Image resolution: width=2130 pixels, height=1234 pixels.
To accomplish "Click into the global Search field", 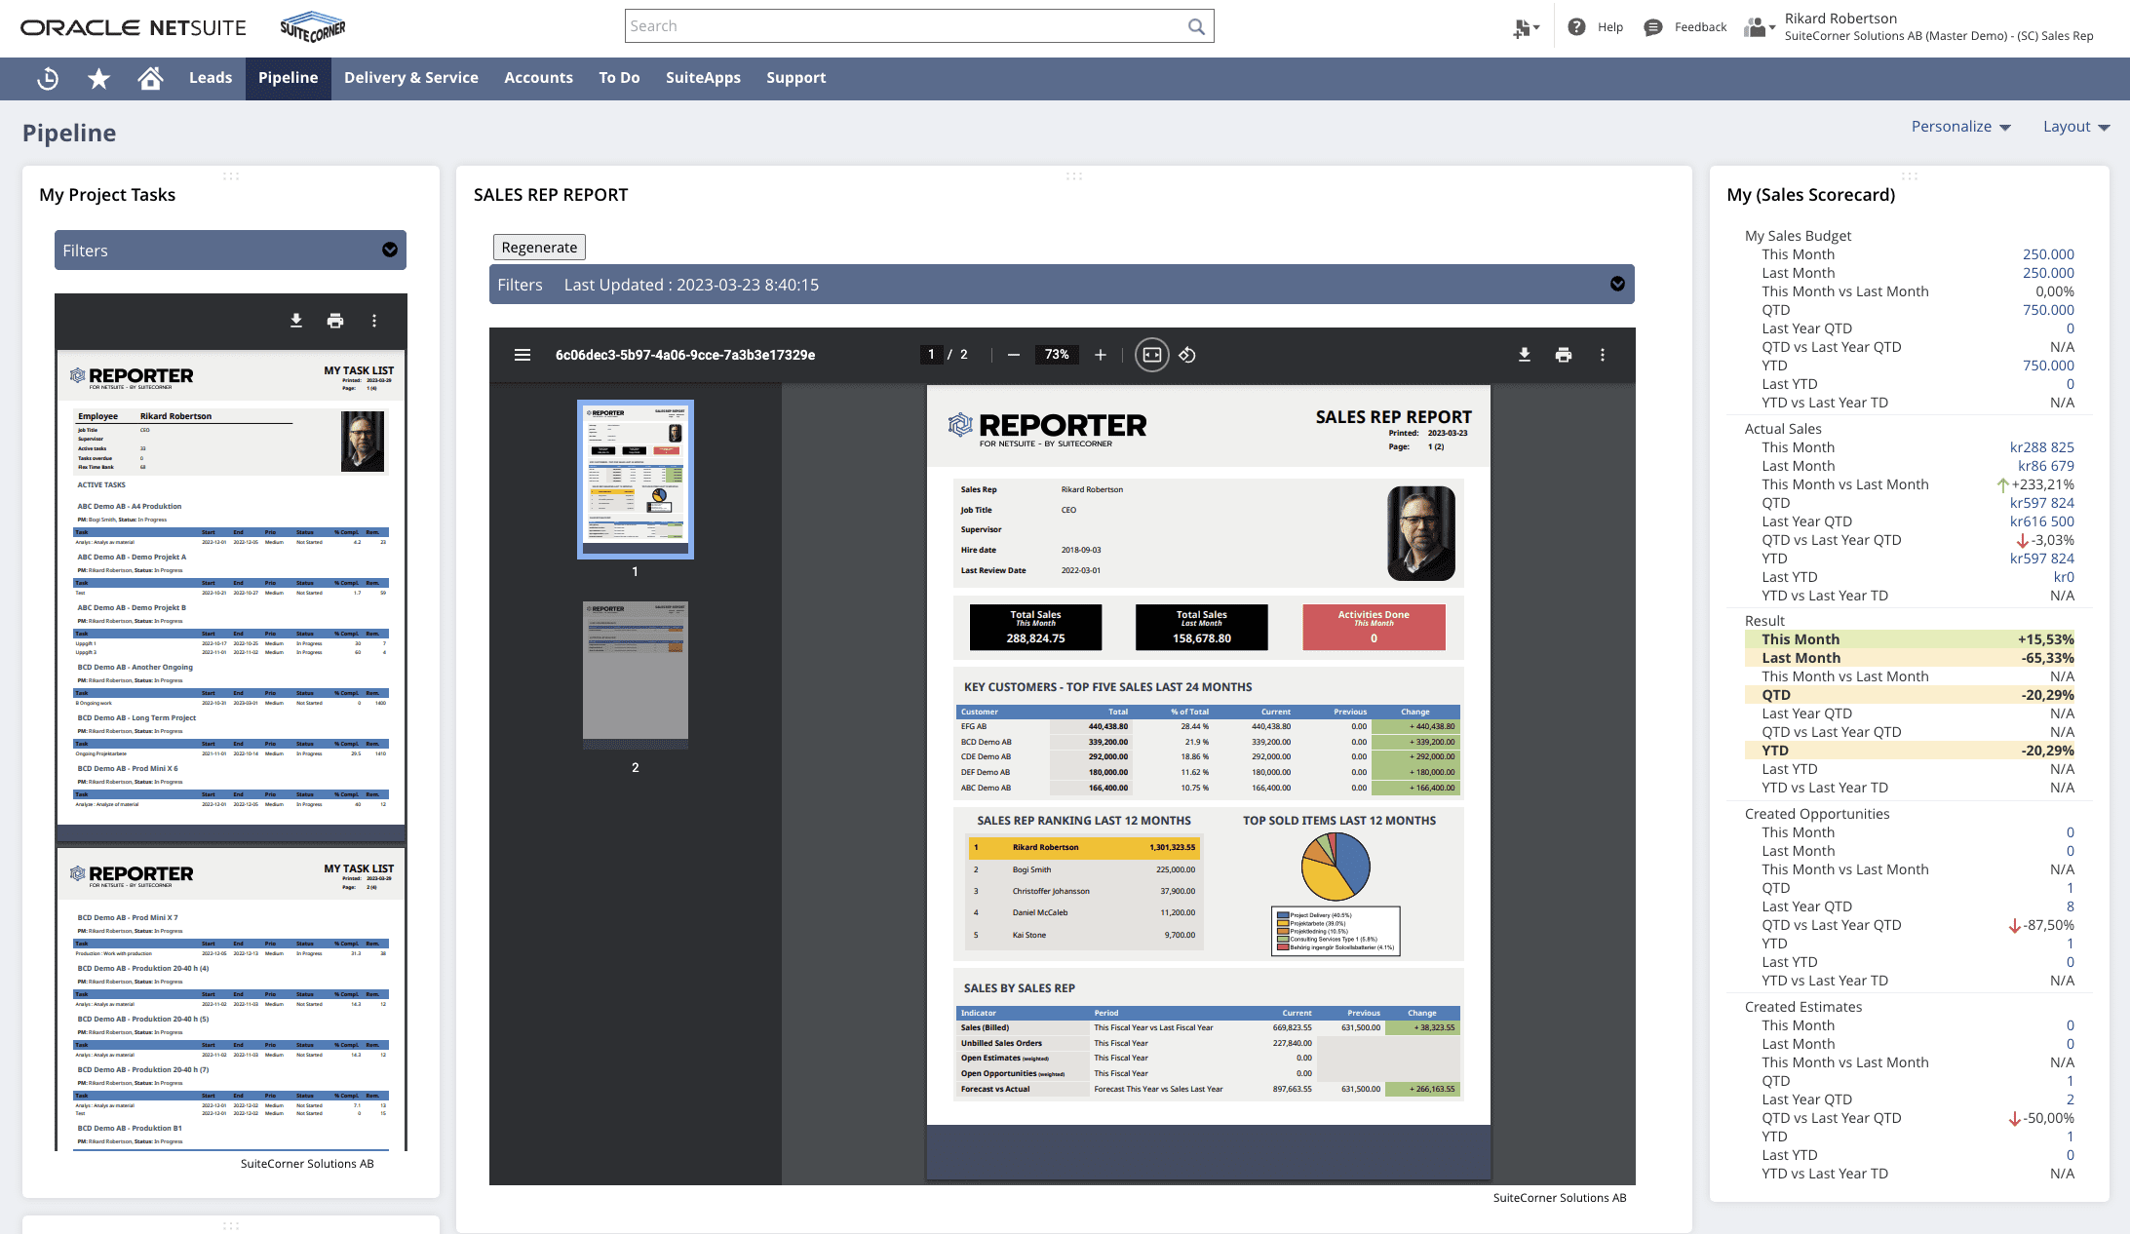I will tap(905, 26).
